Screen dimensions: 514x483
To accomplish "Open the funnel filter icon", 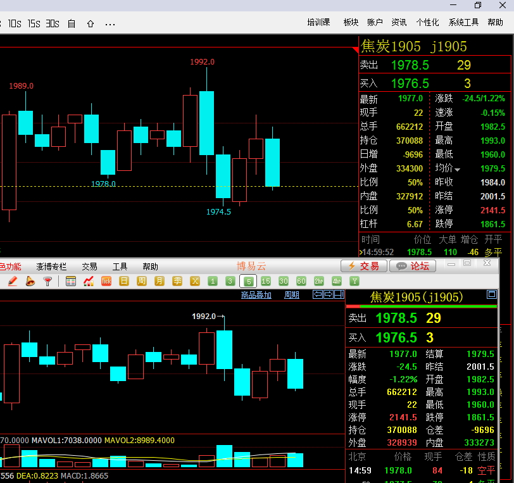I will click(x=47, y=281).
